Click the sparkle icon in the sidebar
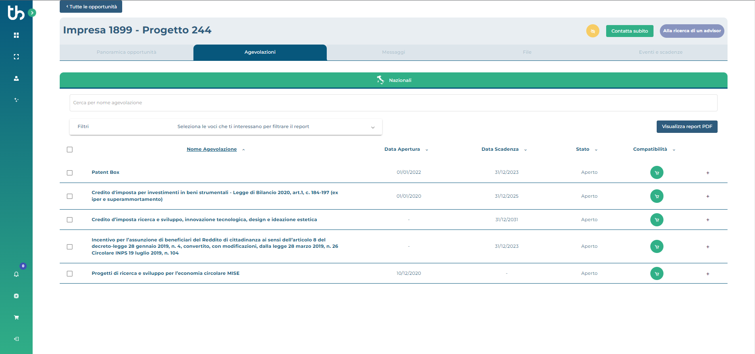This screenshot has width=755, height=354. click(x=16, y=100)
